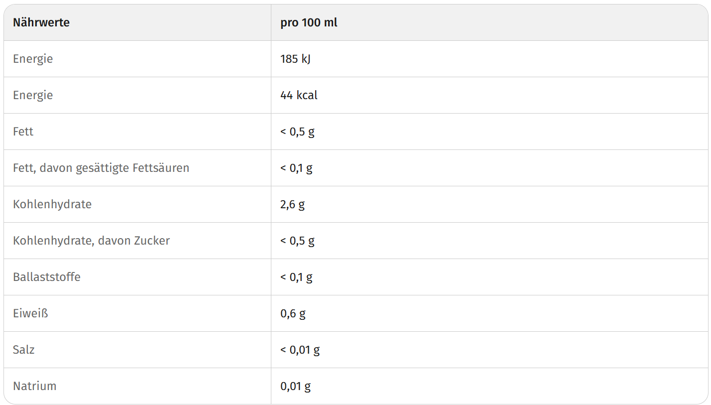Click the Ballaststoffe '< 0,1 g' value

[296, 277]
